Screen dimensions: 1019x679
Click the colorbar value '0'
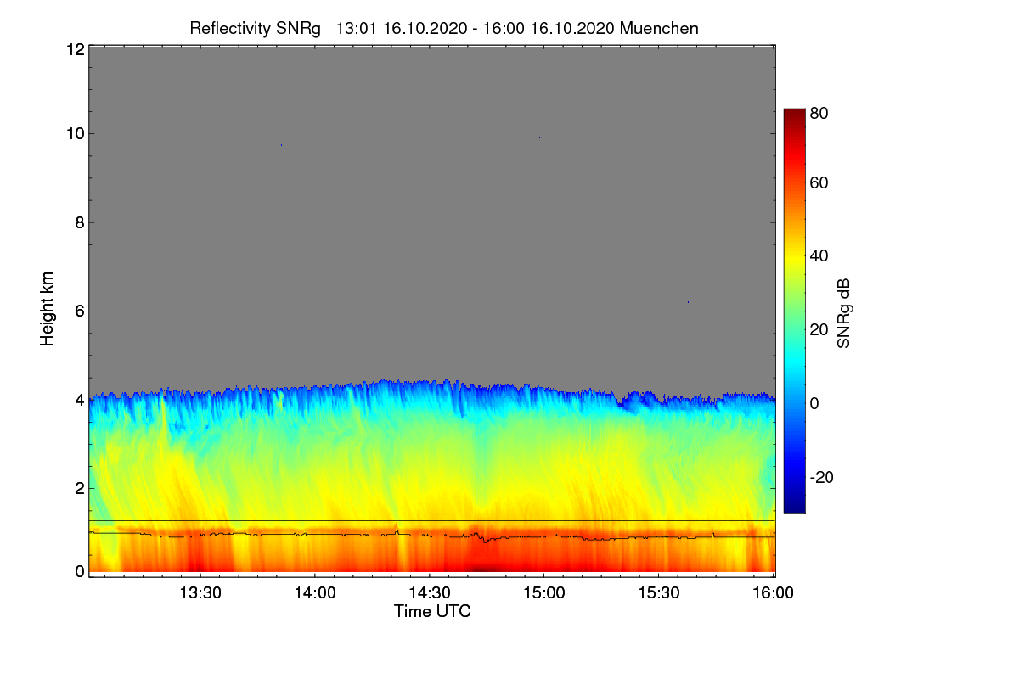[x=814, y=403]
